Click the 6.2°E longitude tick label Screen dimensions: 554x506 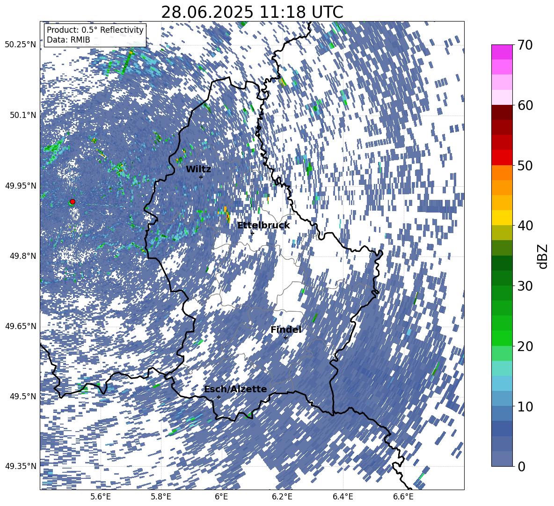pyautogui.click(x=282, y=497)
